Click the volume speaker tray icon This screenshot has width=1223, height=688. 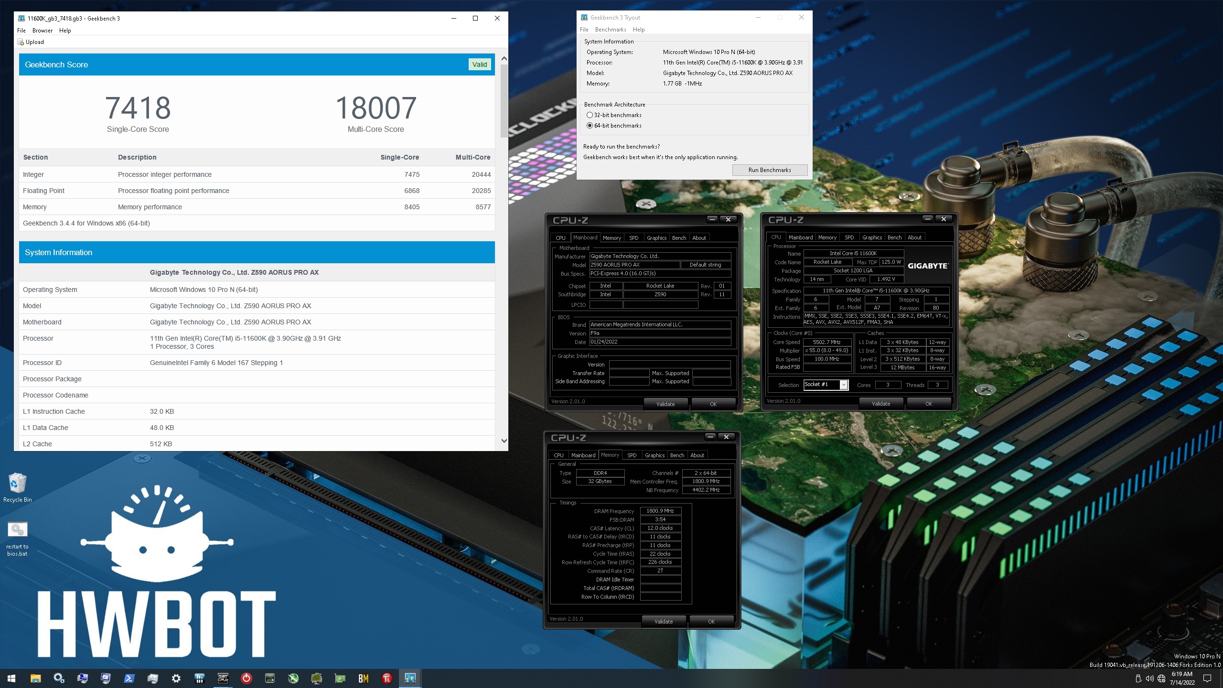pyautogui.click(x=1150, y=678)
